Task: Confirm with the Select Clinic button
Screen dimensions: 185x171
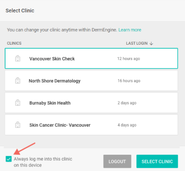Action: (157, 162)
